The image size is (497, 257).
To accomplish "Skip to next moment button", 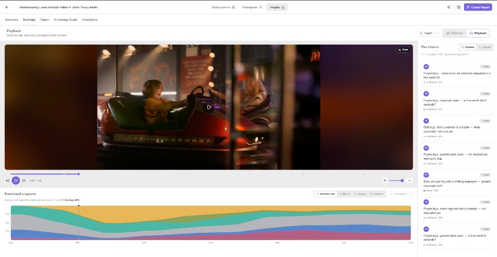I will point(24,181).
